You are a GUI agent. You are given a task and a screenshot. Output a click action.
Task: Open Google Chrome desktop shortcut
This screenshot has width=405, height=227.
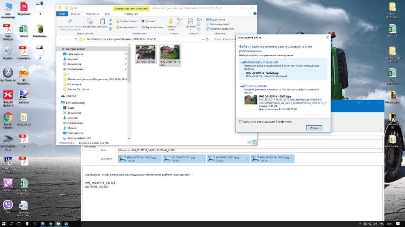[x=8, y=120]
